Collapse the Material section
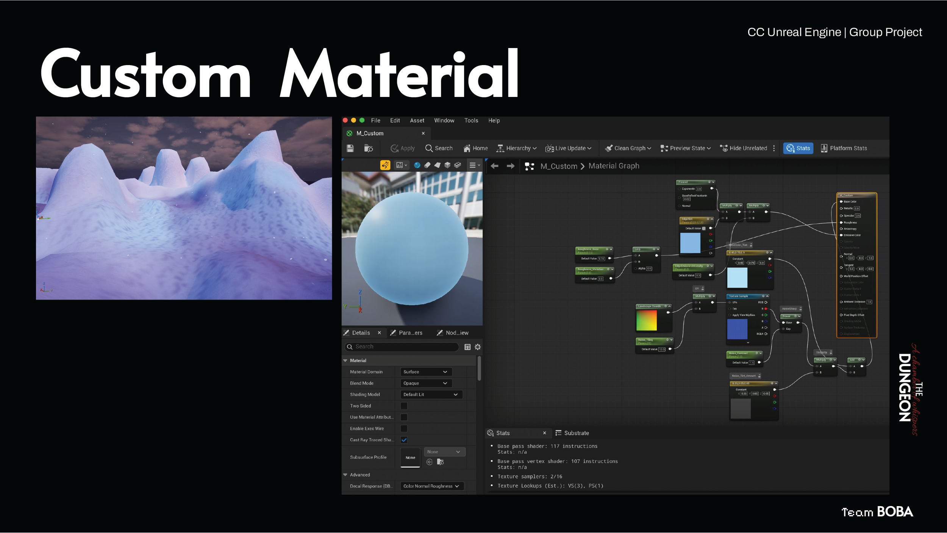The image size is (947, 533). tap(345, 360)
